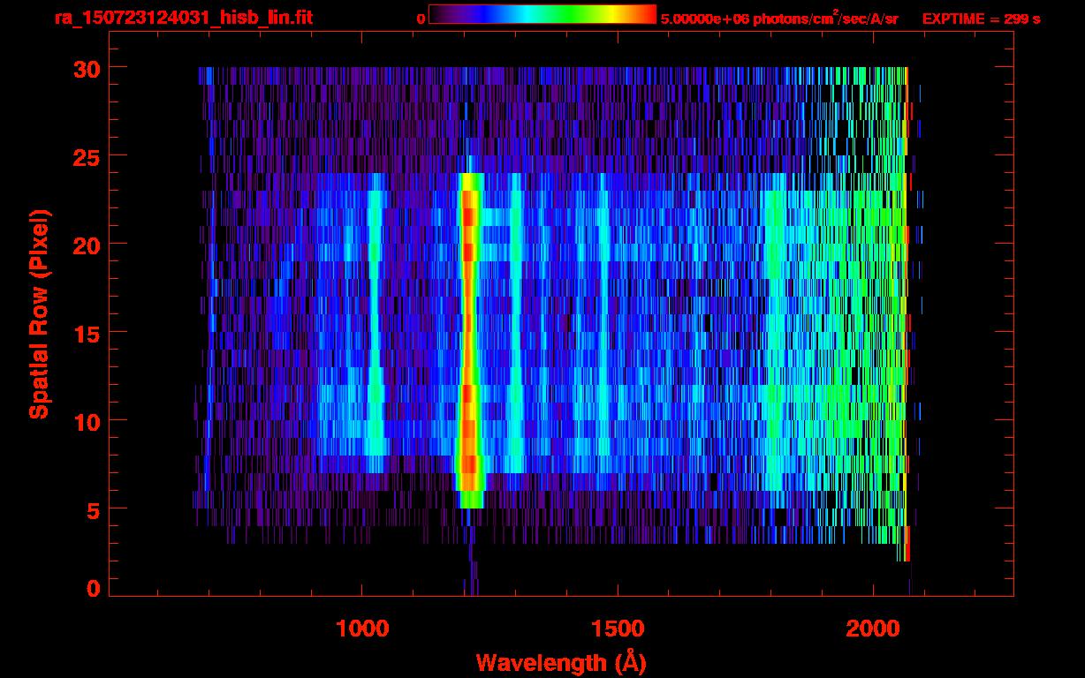Click the 5.00000e+06 photons/cm²/sec/A/sr label
The image size is (1085, 678).
coord(779,19)
